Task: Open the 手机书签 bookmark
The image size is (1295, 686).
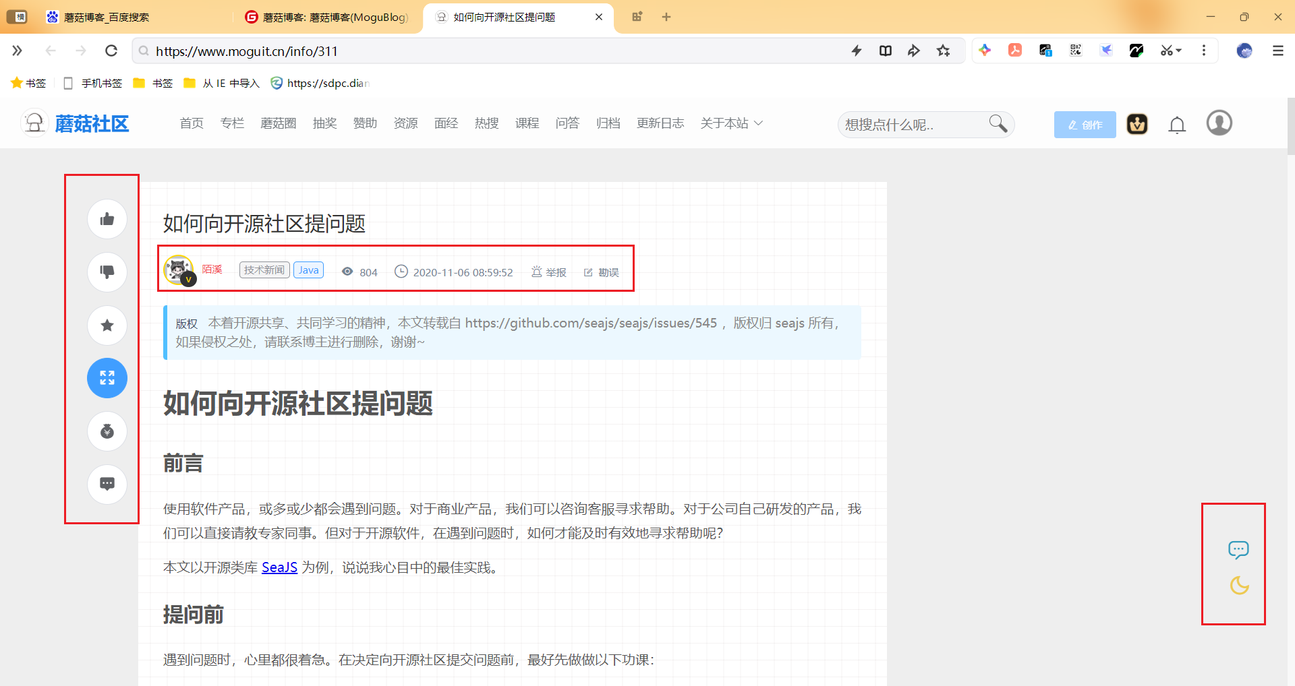Action: (x=92, y=83)
